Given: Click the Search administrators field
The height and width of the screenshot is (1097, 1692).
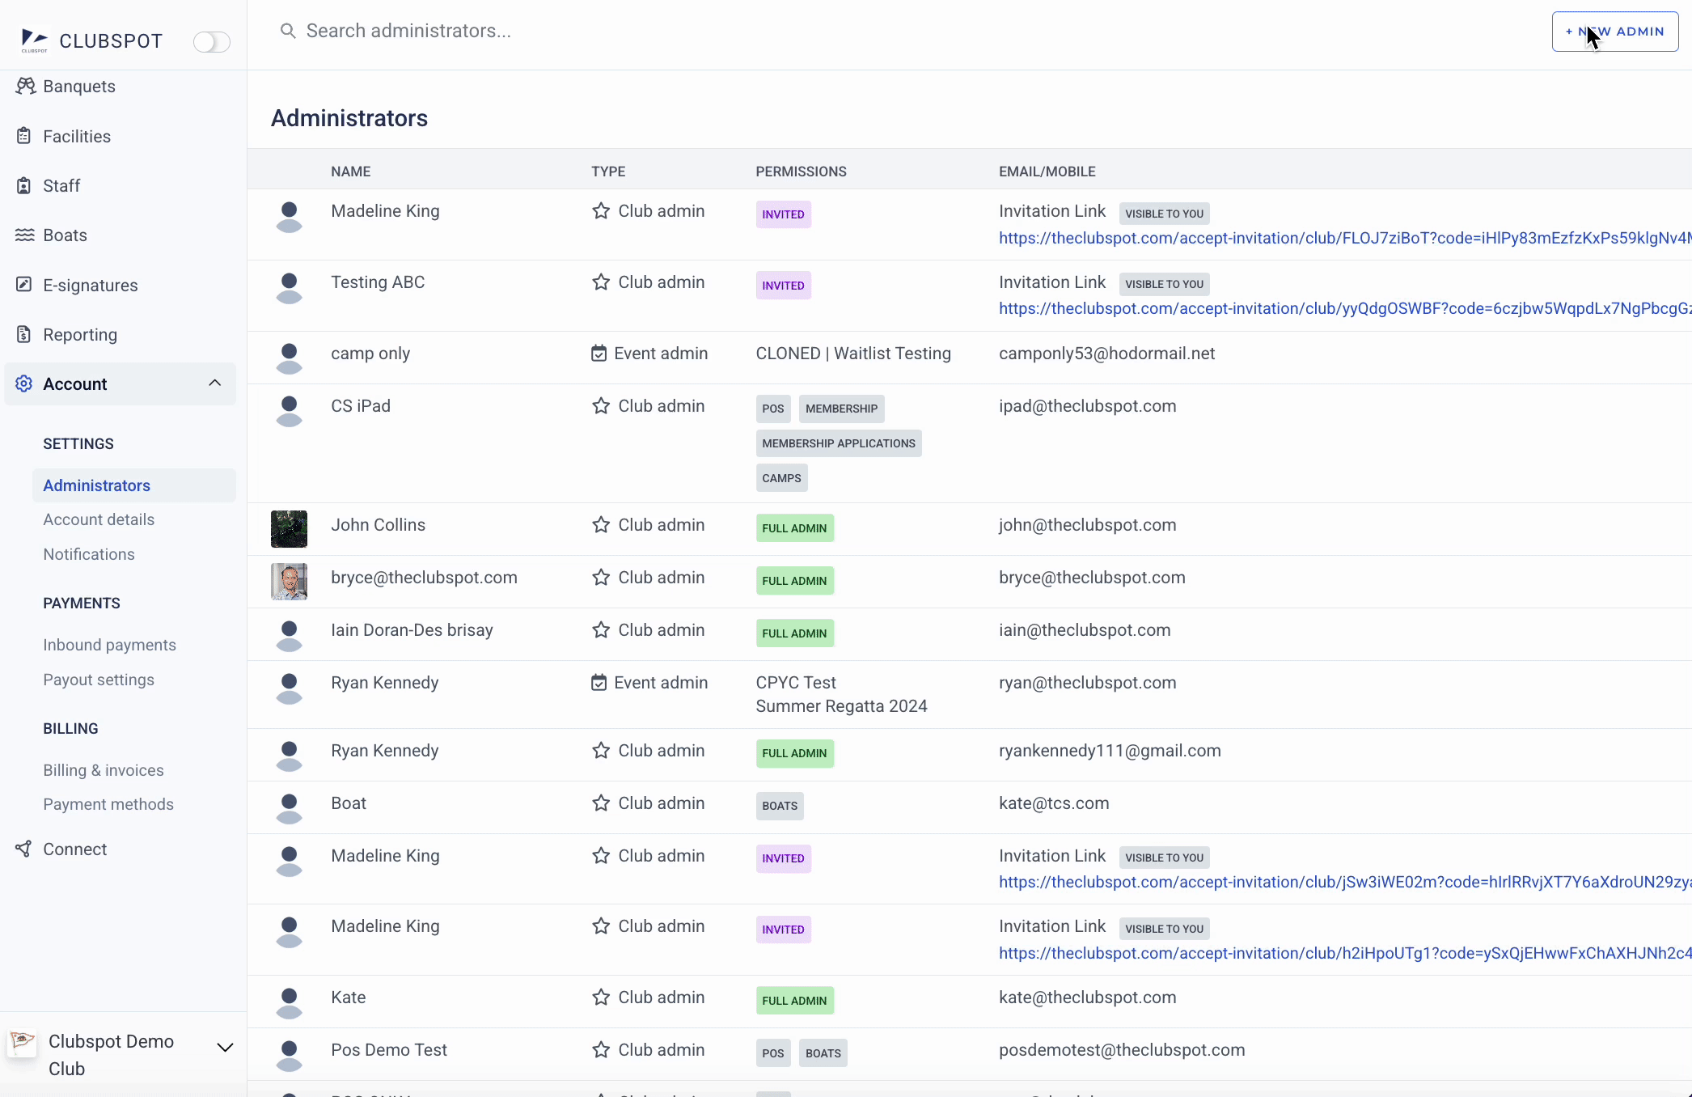Looking at the screenshot, I should (408, 31).
